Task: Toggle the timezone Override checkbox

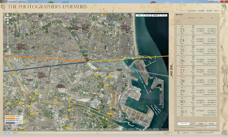Action: tap(181, 133)
